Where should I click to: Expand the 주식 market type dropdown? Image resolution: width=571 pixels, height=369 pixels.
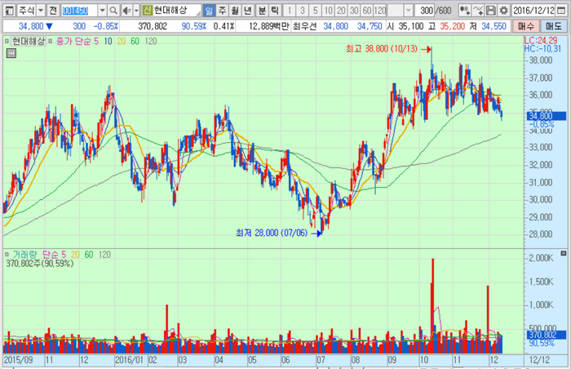41,11
